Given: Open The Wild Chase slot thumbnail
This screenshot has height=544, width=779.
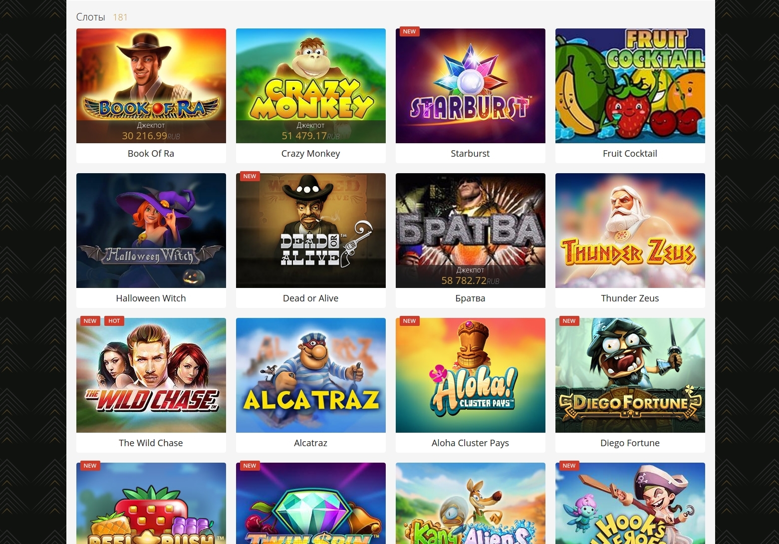Looking at the screenshot, I should (x=151, y=375).
